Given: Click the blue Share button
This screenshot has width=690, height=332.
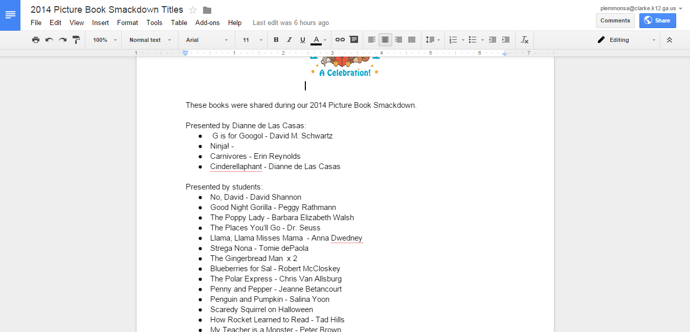Looking at the screenshot, I should pyautogui.click(x=657, y=20).
